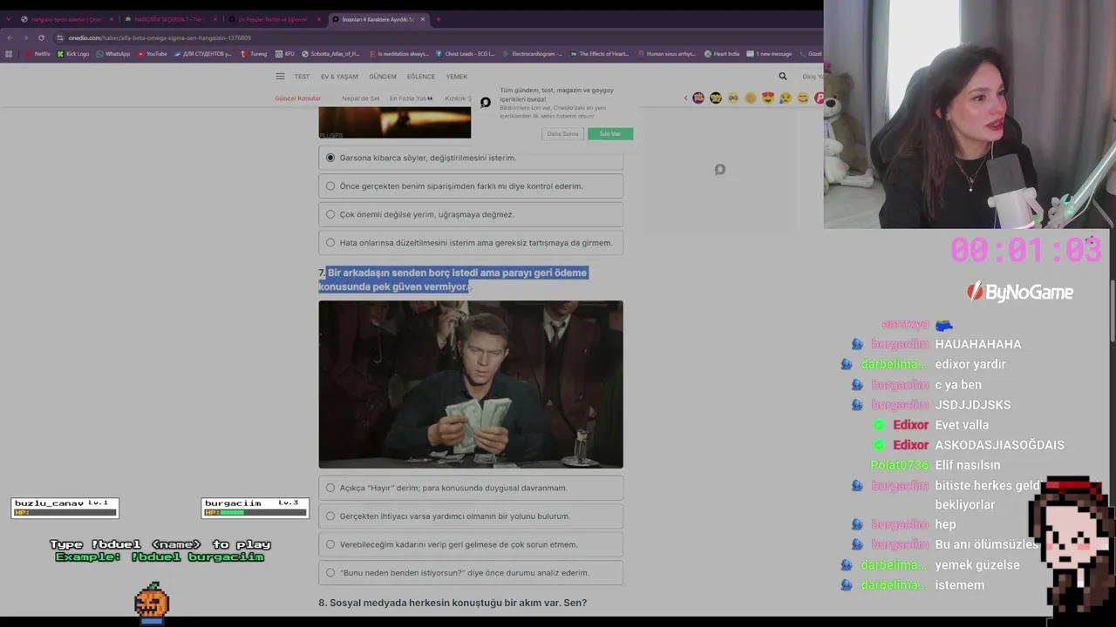This screenshot has height=627, width=1116.
Task: Open the 'Is meditation always' bookmark
Action: point(398,54)
